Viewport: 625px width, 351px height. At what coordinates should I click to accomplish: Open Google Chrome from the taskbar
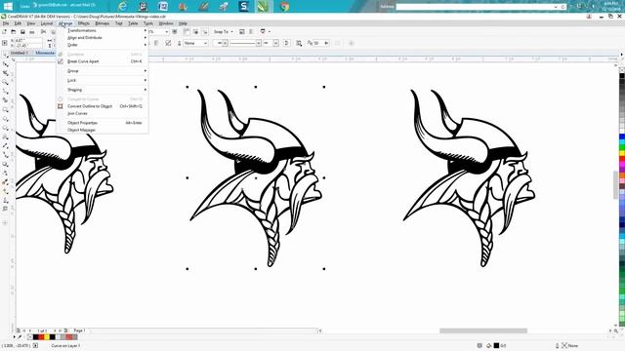point(284,7)
